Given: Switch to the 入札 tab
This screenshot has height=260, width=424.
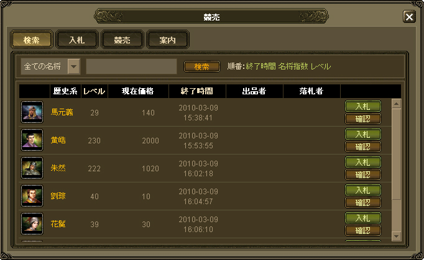Looking at the screenshot, I should (x=77, y=40).
